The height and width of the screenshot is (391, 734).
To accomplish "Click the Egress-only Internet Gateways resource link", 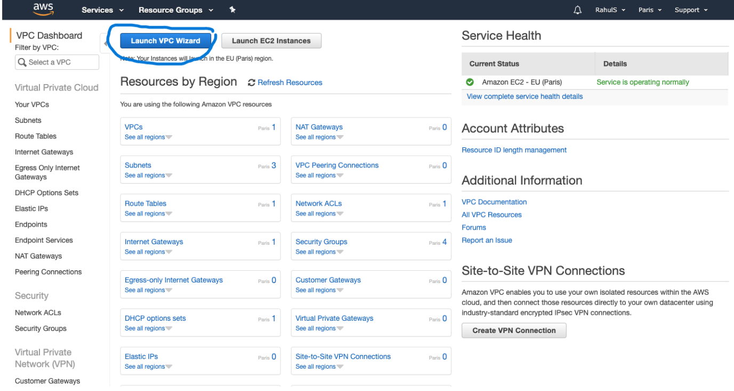I will pyautogui.click(x=174, y=280).
